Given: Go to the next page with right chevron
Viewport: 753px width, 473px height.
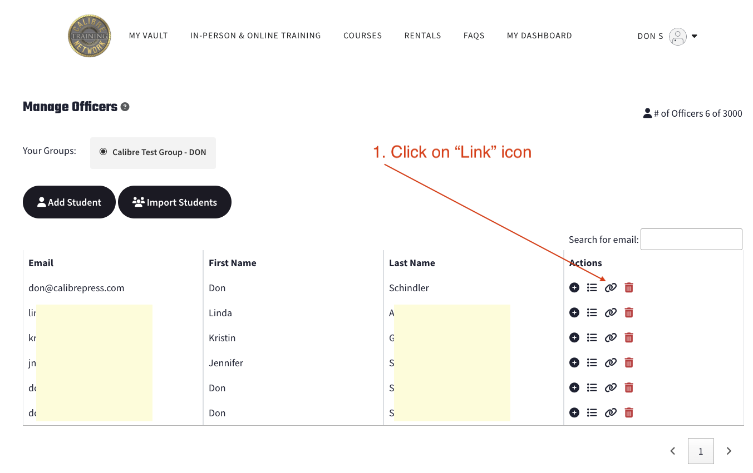Looking at the screenshot, I should [x=729, y=451].
